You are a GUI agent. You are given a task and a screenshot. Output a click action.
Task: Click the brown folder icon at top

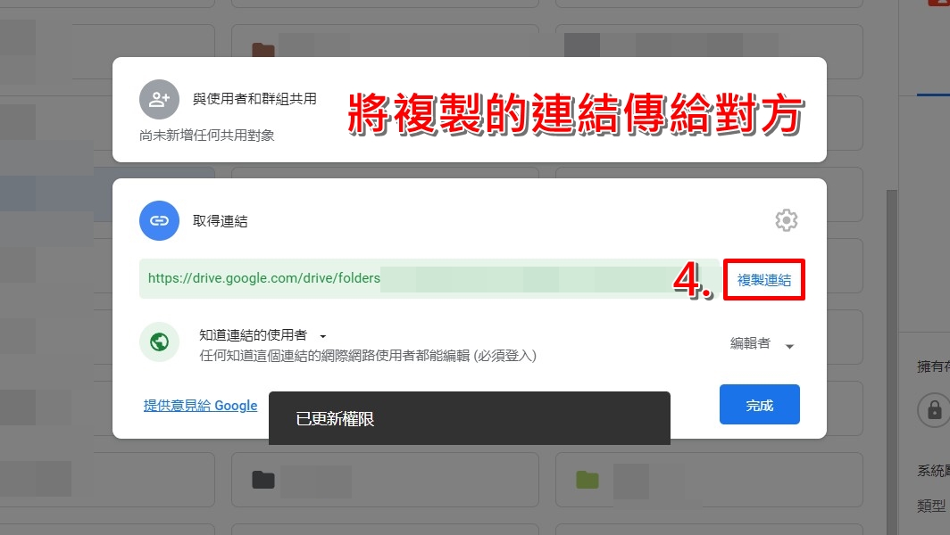pyautogui.click(x=262, y=50)
